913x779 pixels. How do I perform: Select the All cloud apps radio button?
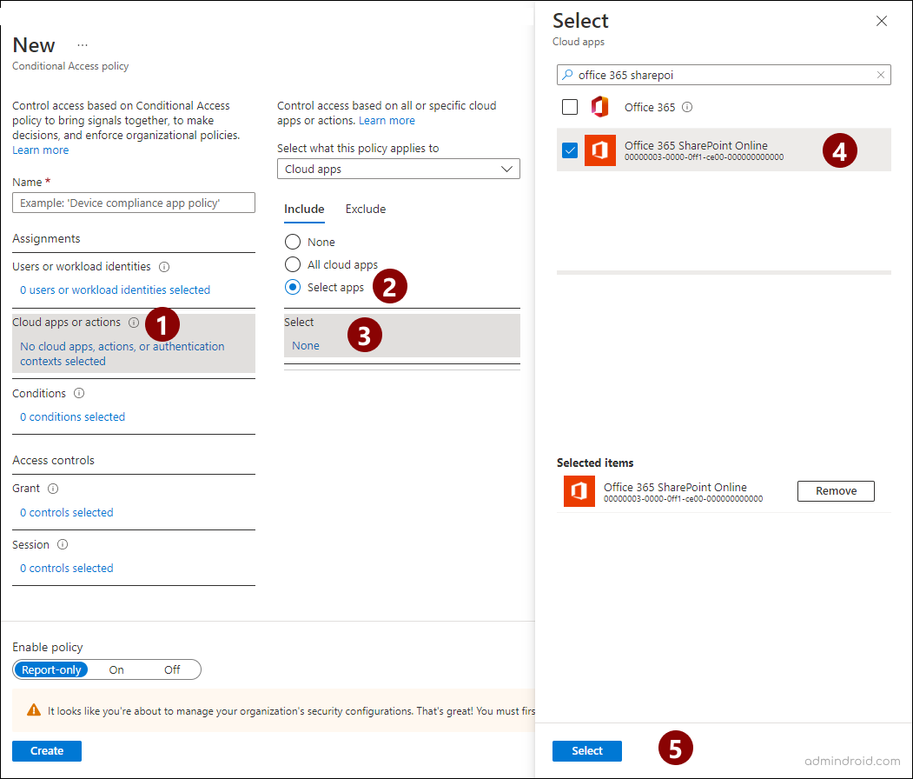pyautogui.click(x=292, y=264)
